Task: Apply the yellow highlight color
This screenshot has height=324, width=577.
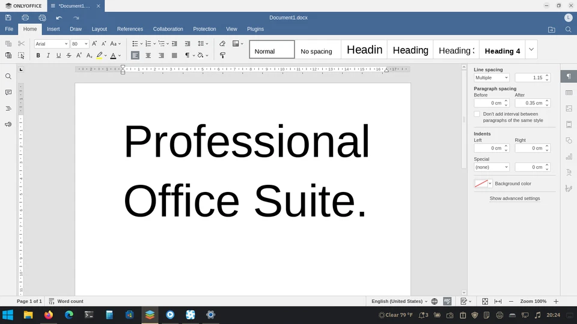Action: coord(99,55)
